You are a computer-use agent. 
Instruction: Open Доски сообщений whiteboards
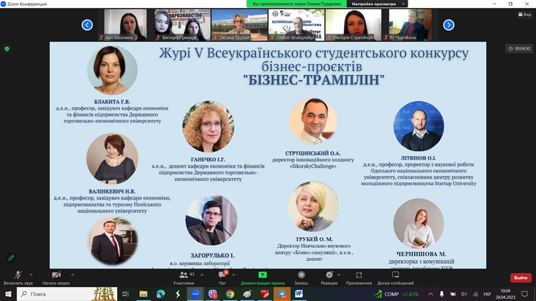(x=395, y=276)
